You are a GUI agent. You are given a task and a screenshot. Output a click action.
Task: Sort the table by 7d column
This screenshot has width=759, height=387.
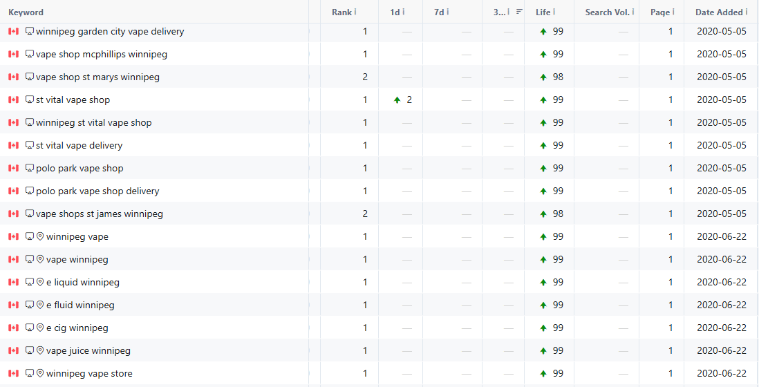(x=438, y=12)
